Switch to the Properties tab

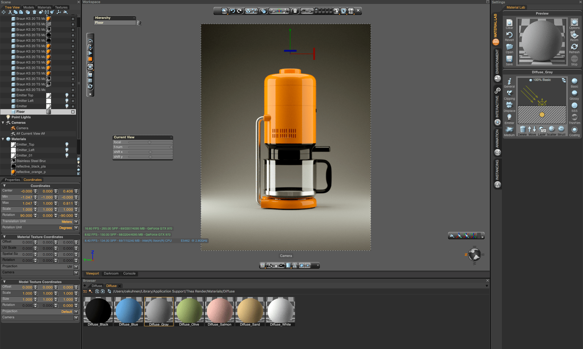[12, 180]
